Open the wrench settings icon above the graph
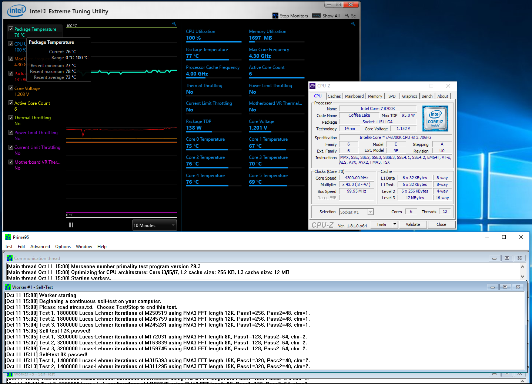Screen dimensions: 532x384 point(174,24)
